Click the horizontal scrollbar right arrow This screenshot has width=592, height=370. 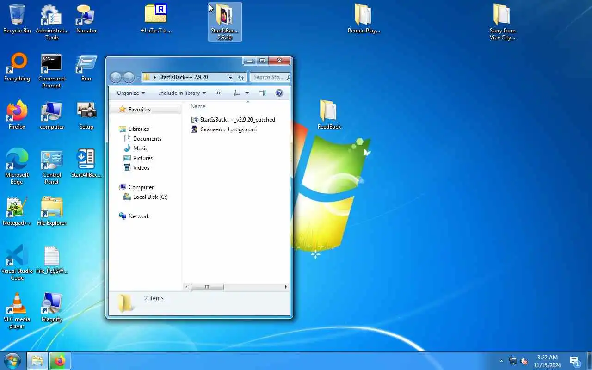coord(286,287)
